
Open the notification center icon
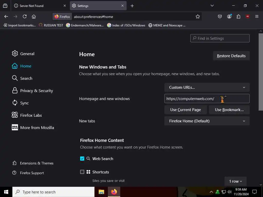(x=255, y=192)
